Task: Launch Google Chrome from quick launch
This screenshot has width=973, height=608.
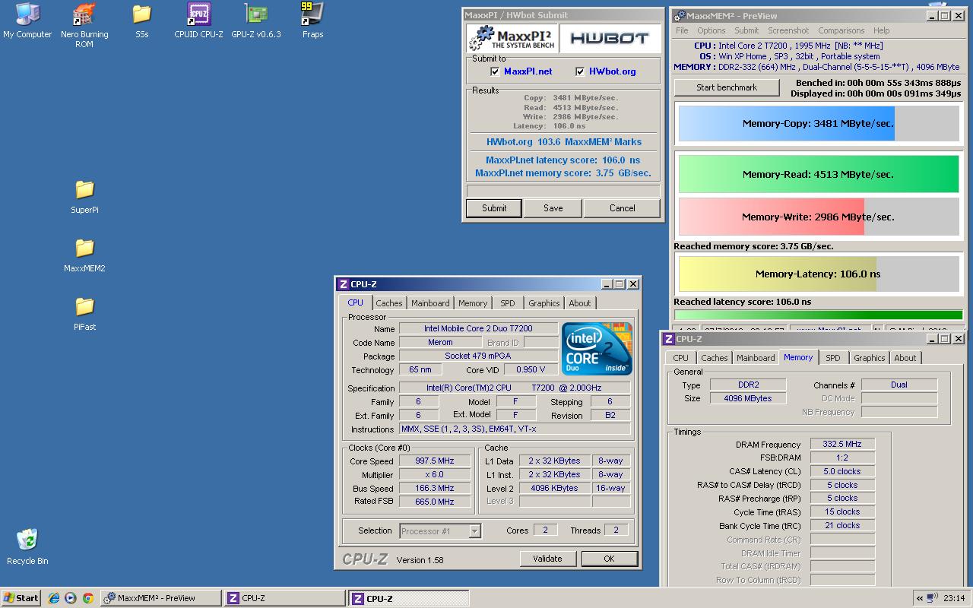Action: point(87,598)
